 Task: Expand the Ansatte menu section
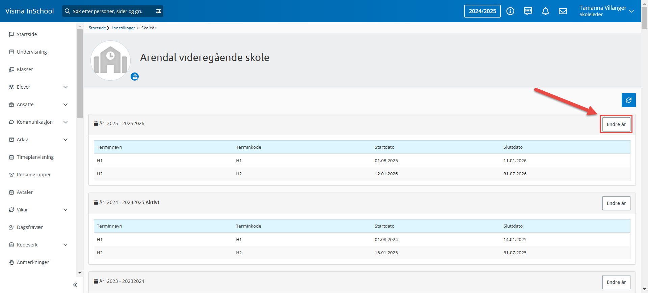click(65, 105)
